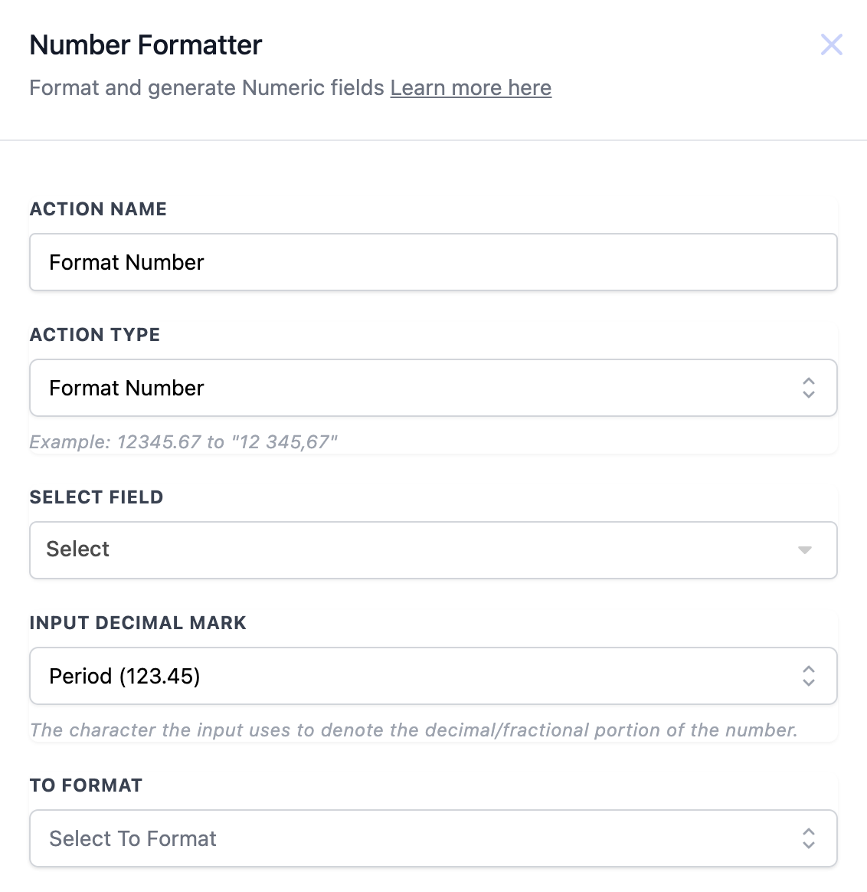This screenshot has width=867, height=892.
Task: Click the SELECT FIELD label
Action: point(97,497)
